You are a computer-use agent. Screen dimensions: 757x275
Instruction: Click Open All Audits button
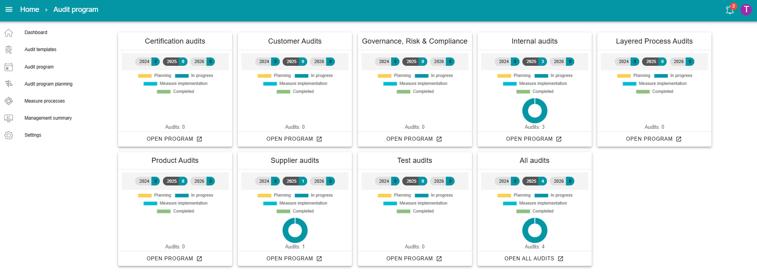coord(534,259)
